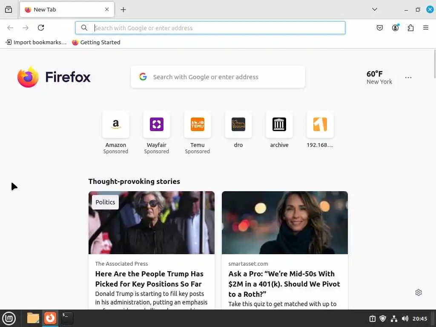Viewport: 436px width, 327px height.
Task: Open the smartasset.com story thumbnail
Action: tap(285, 222)
